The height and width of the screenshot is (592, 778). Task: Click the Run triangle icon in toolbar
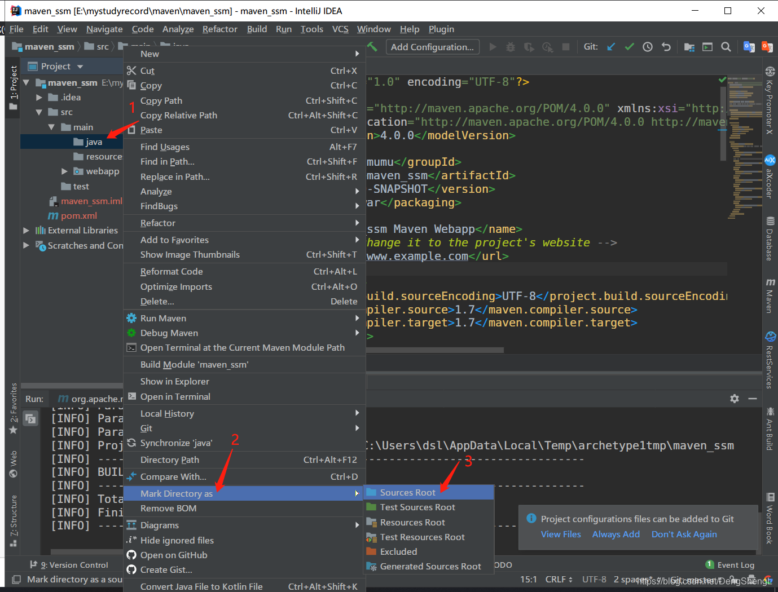pyautogui.click(x=493, y=47)
